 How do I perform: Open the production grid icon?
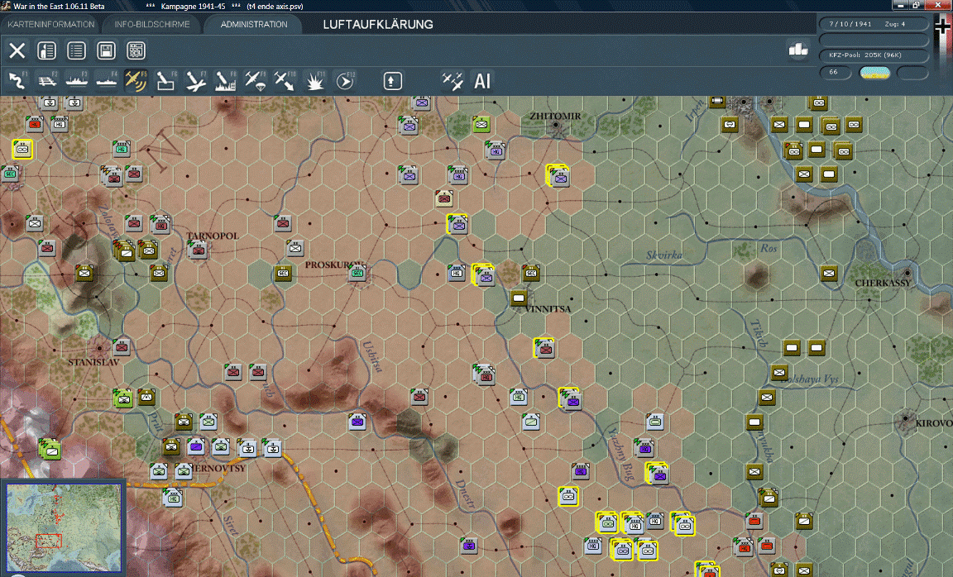point(136,50)
